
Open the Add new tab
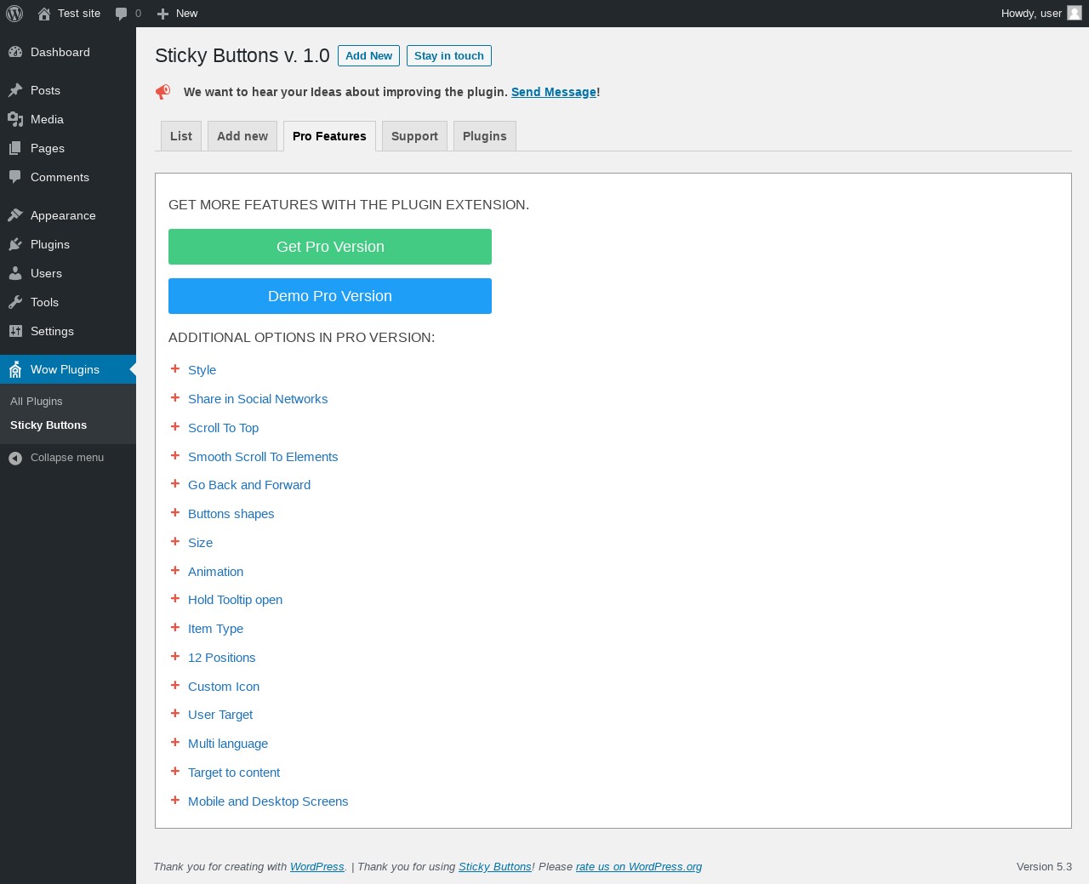[242, 136]
